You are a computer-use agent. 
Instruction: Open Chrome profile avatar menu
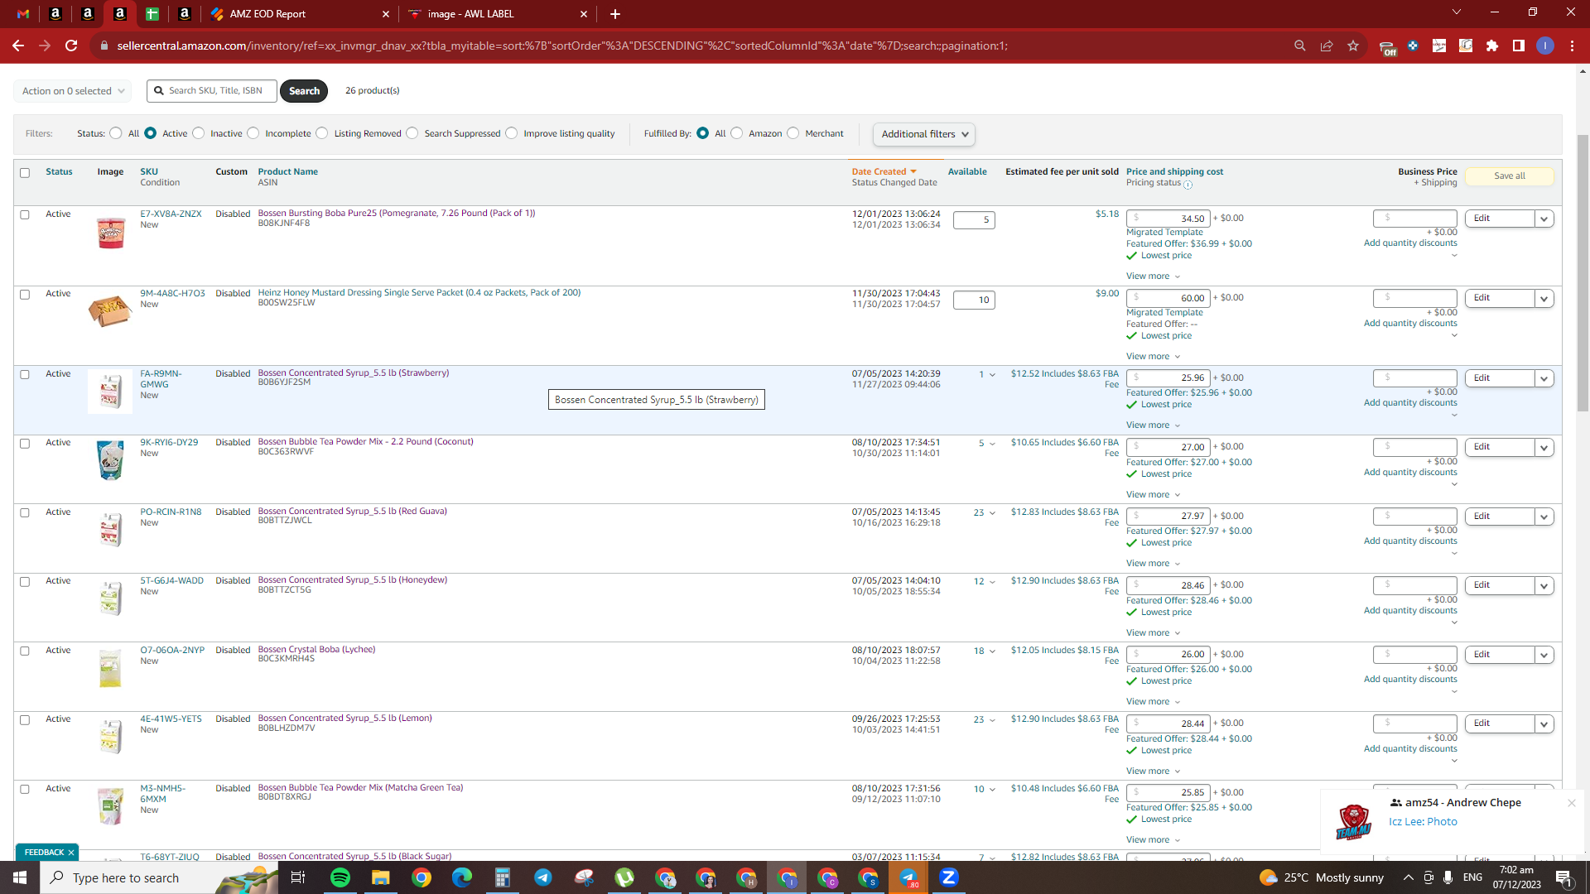coord(1545,46)
